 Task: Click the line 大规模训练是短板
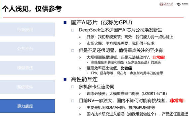(x=126, y=57)
